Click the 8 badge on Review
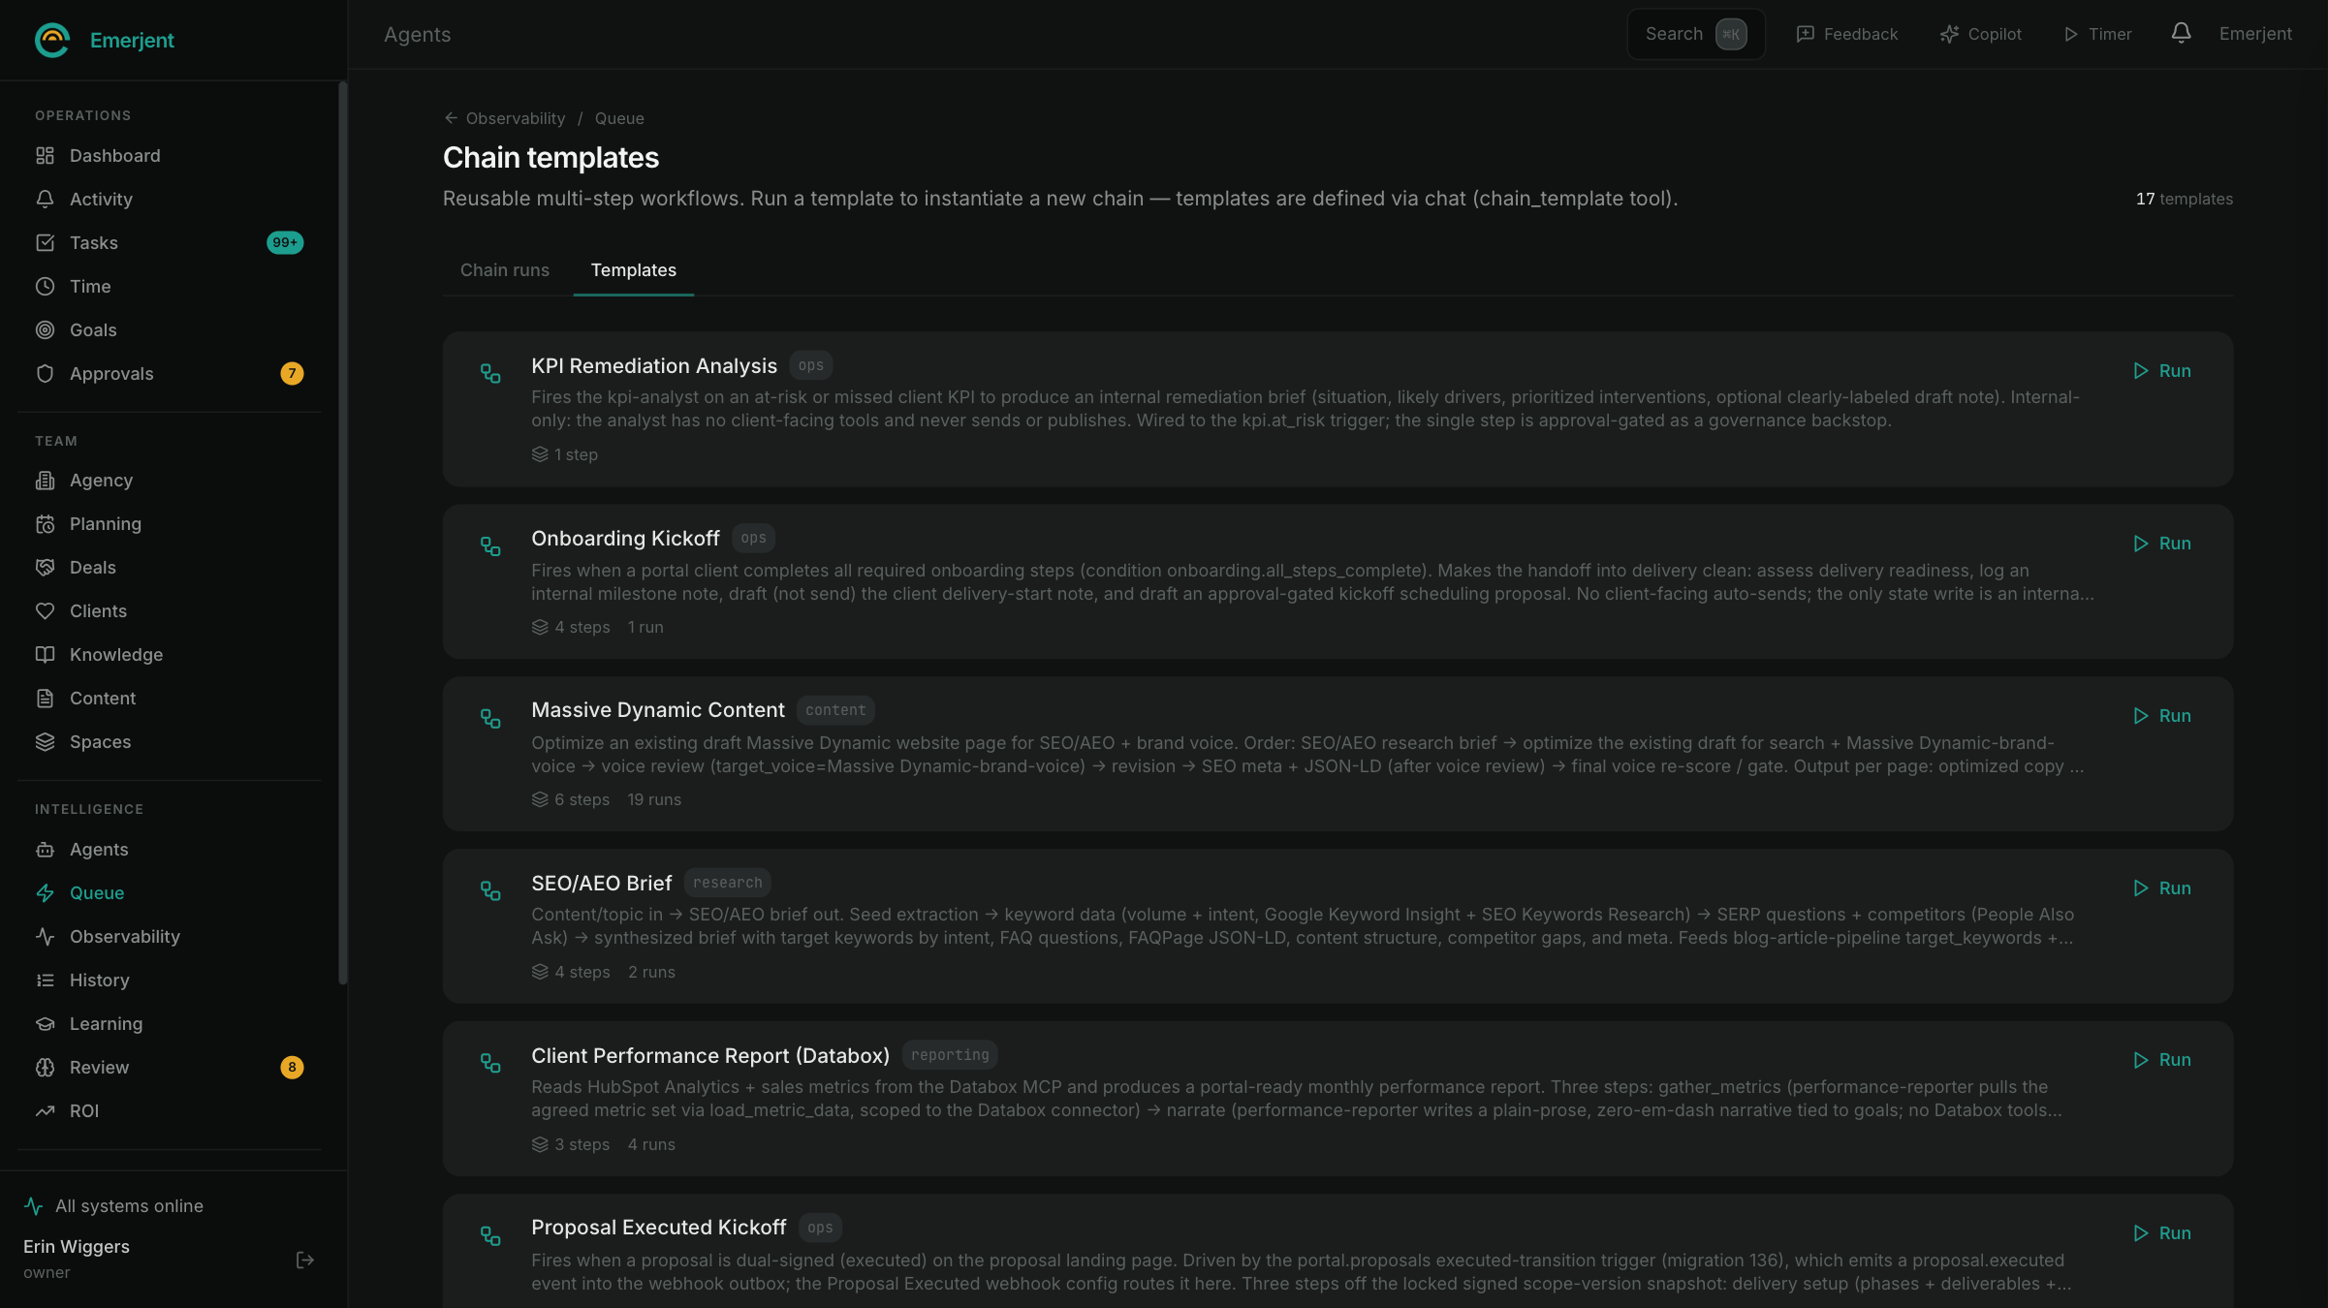The height and width of the screenshot is (1308, 2328). click(x=292, y=1067)
